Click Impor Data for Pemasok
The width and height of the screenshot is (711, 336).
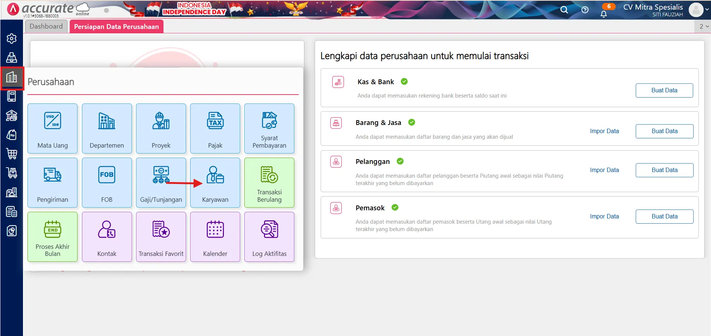604,216
